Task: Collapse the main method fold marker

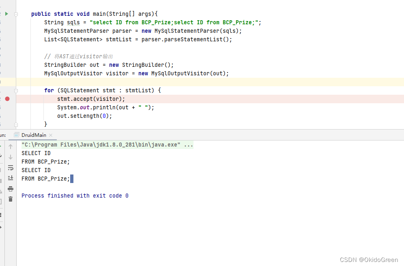Action: coord(15,13)
